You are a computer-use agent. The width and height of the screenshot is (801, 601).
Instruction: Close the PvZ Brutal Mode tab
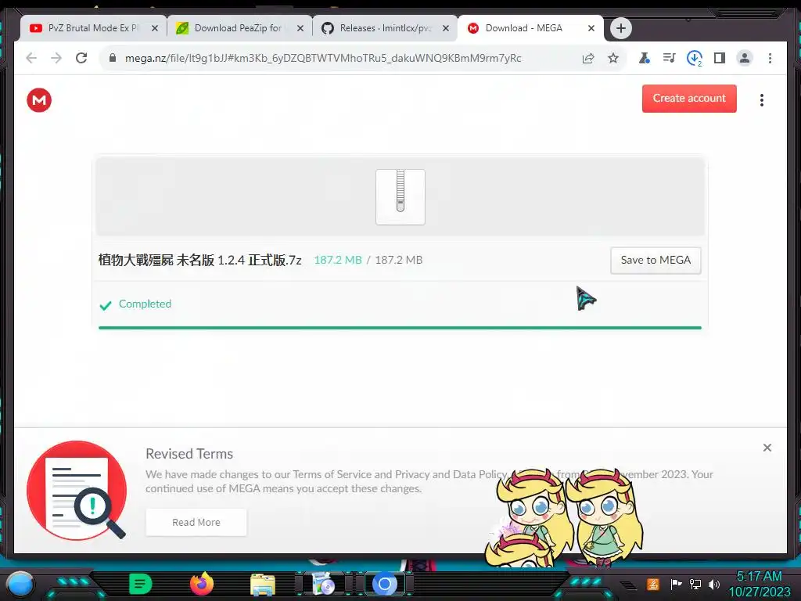coord(155,29)
